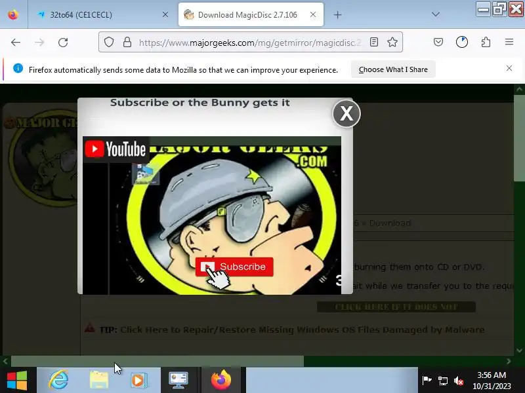Click the MajorGeeks logo on the page
Image resolution: width=525 pixels, height=393 pixels.
coord(42,157)
